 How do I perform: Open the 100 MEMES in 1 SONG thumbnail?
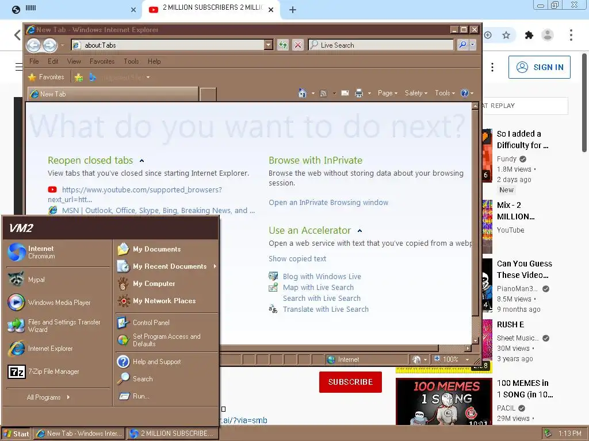tap(443, 401)
